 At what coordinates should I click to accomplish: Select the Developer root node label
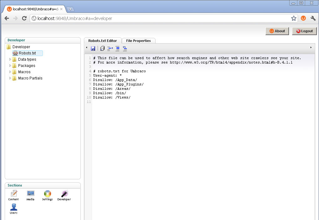(21, 47)
